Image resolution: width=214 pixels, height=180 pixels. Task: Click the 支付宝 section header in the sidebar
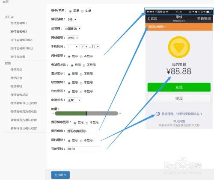click(9, 17)
